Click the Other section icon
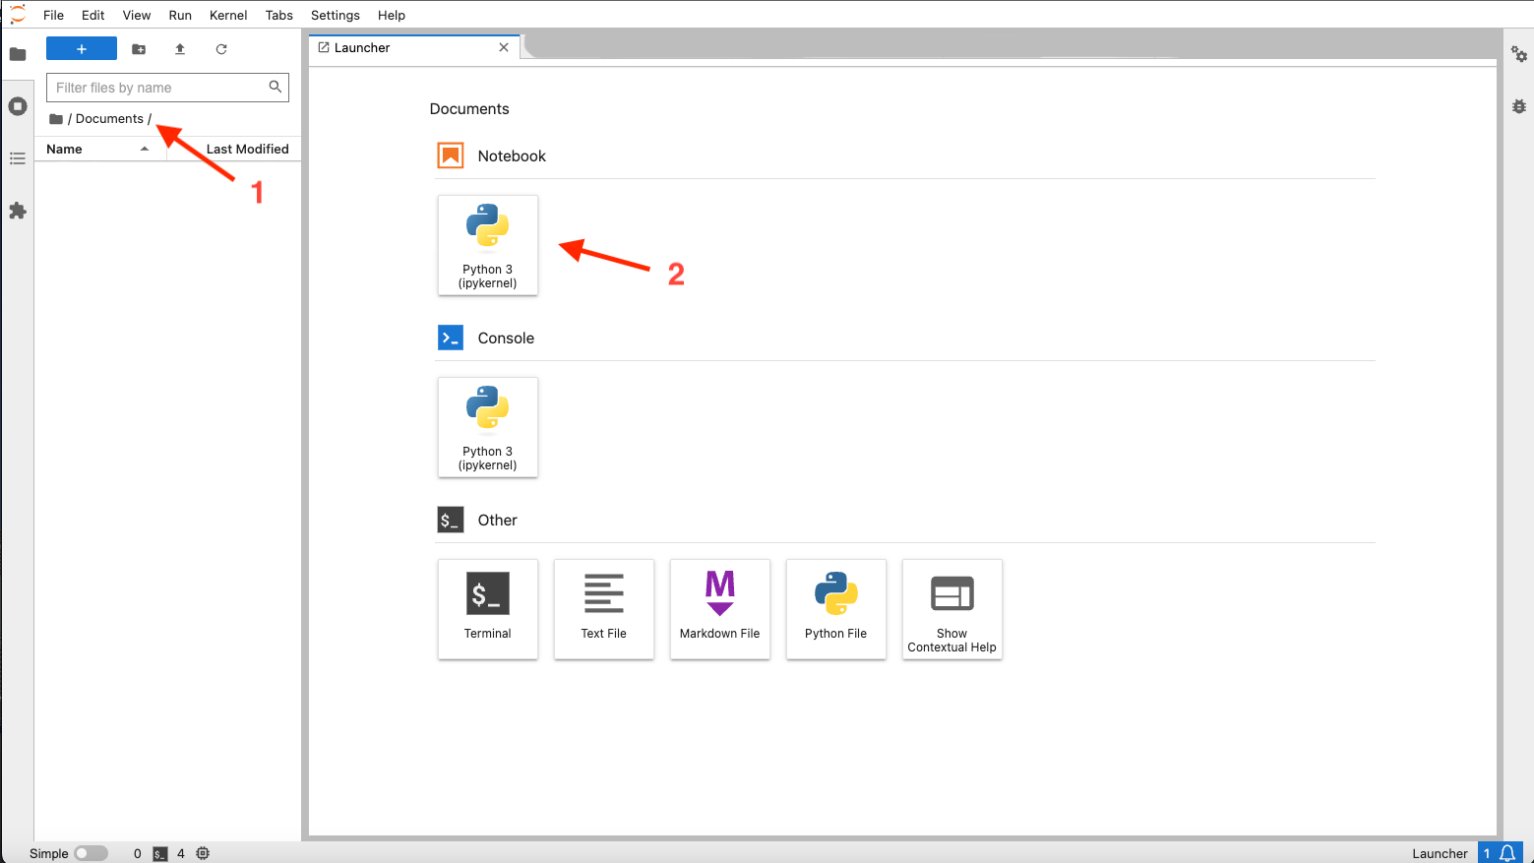The image size is (1534, 863). [x=451, y=520]
